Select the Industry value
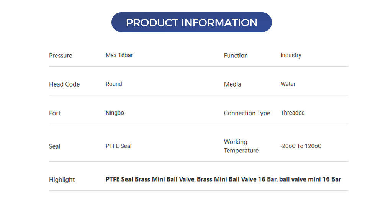The width and height of the screenshot is (383, 216). tap(291, 55)
